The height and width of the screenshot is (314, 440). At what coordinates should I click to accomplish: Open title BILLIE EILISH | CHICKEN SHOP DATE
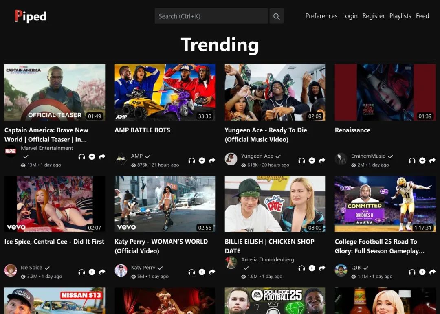coord(269,246)
